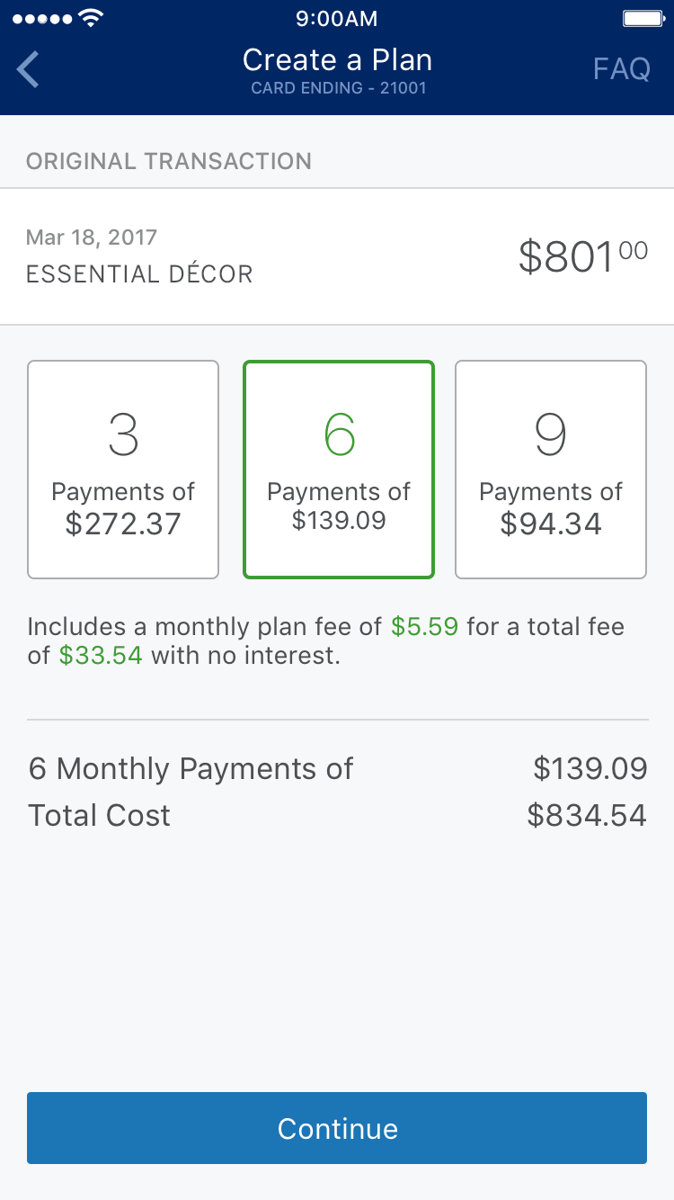Go back using the left chevron

coord(29,70)
